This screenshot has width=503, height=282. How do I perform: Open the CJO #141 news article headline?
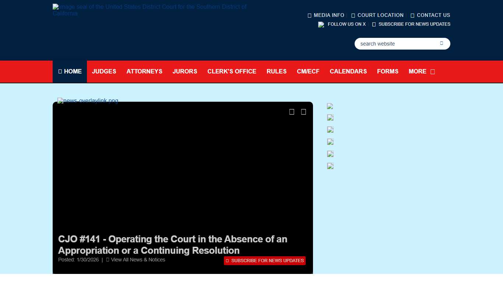coord(172,245)
